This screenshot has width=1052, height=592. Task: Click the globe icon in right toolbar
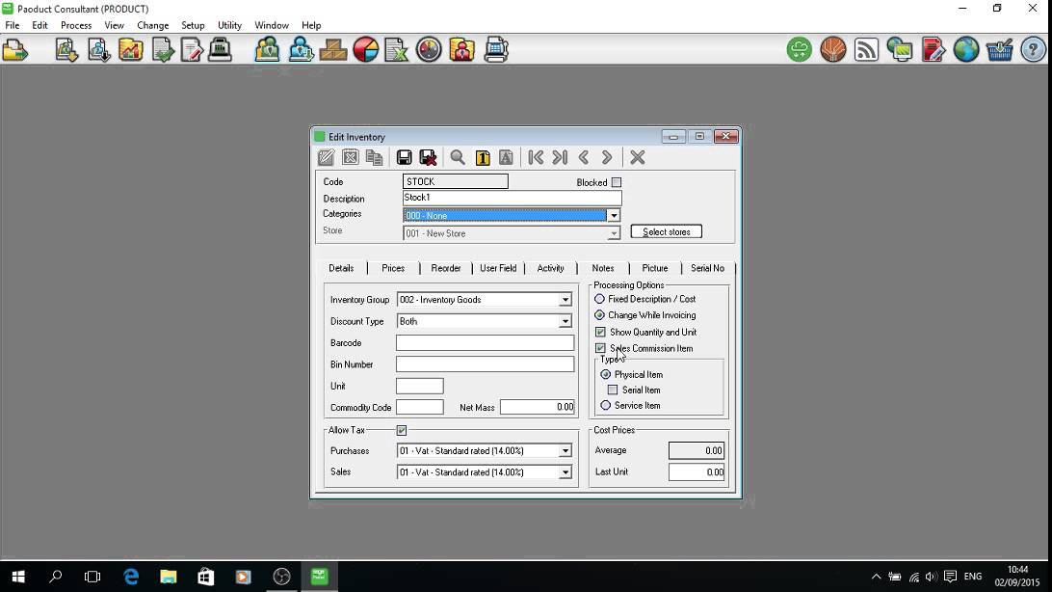point(966,50)
